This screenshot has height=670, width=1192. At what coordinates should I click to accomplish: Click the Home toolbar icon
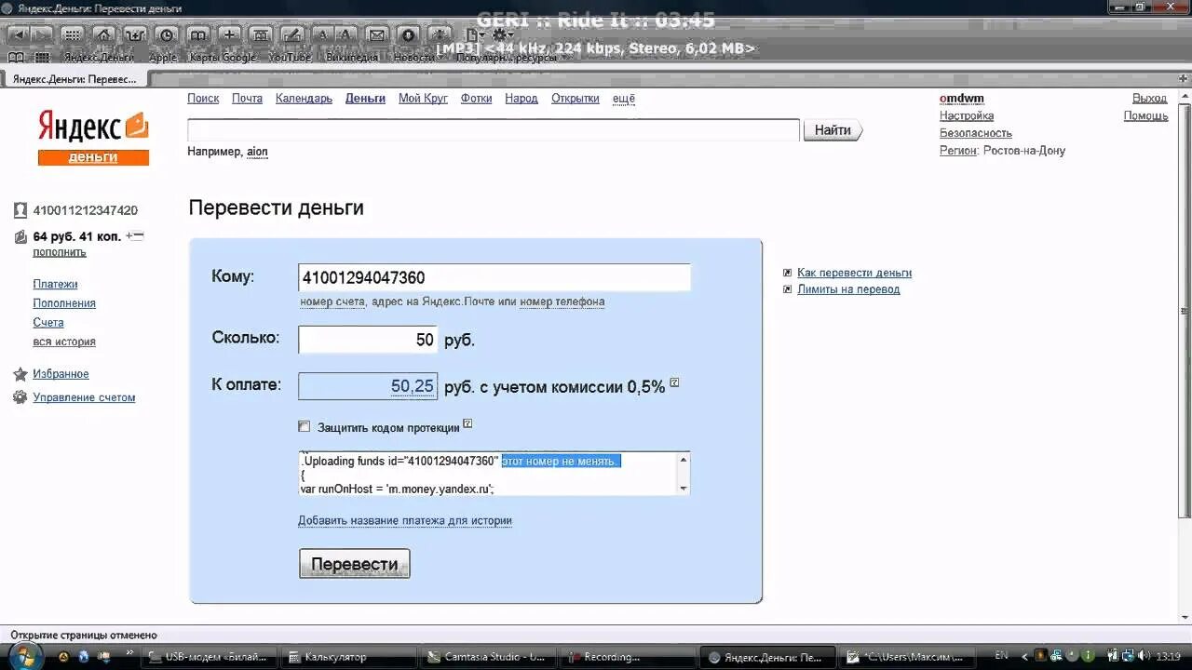point(103,34)
